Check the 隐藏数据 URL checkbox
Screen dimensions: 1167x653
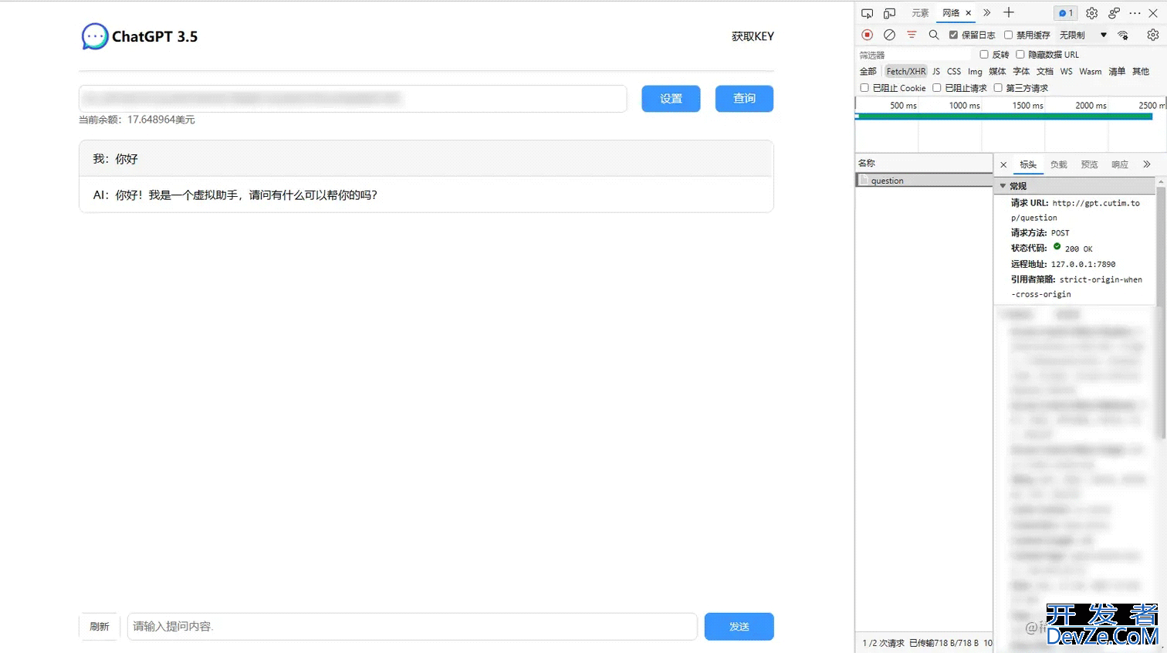[1020, 54]
